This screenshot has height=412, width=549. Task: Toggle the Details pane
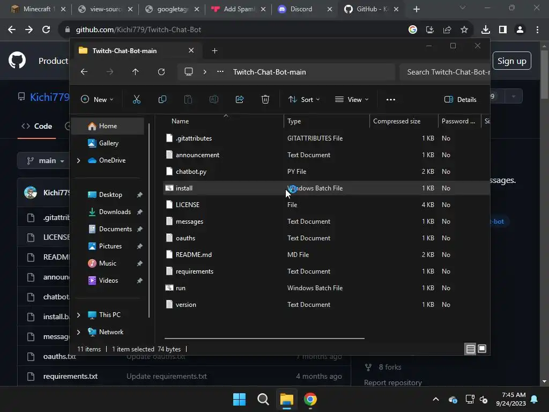(461, 99)
